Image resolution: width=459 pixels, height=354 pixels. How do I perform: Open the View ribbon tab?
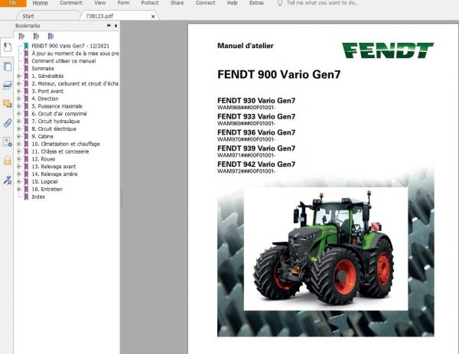99,3
